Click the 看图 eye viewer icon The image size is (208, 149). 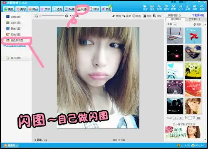coord(202,8)
